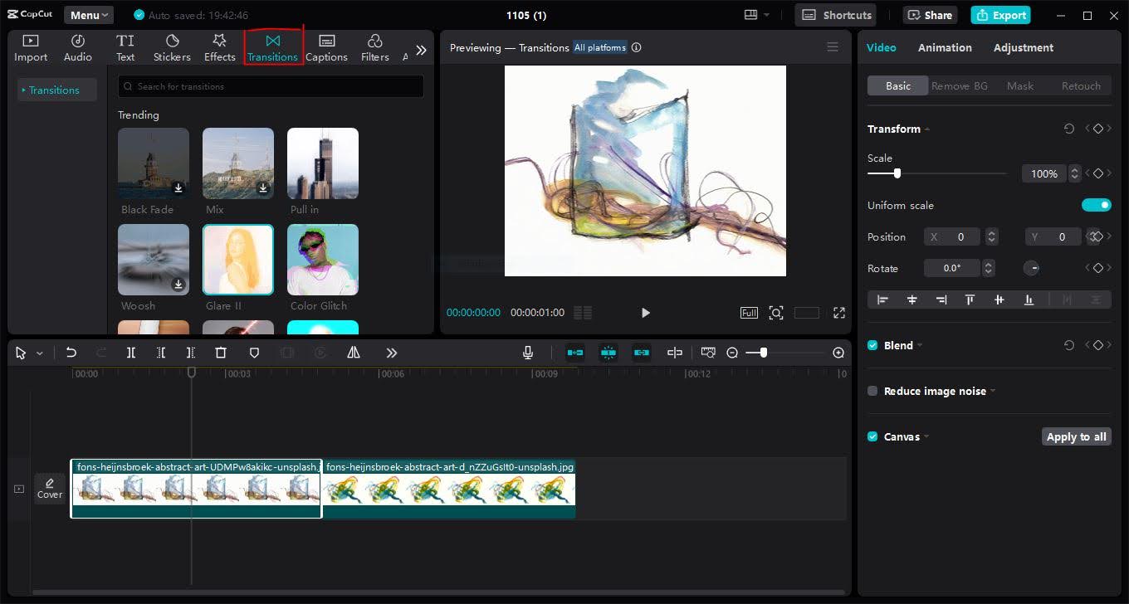Image resolution: width=1129 pixels, height=604 pixels.
Task: Add a Scale keyframe diamond
Action: 1098,173
